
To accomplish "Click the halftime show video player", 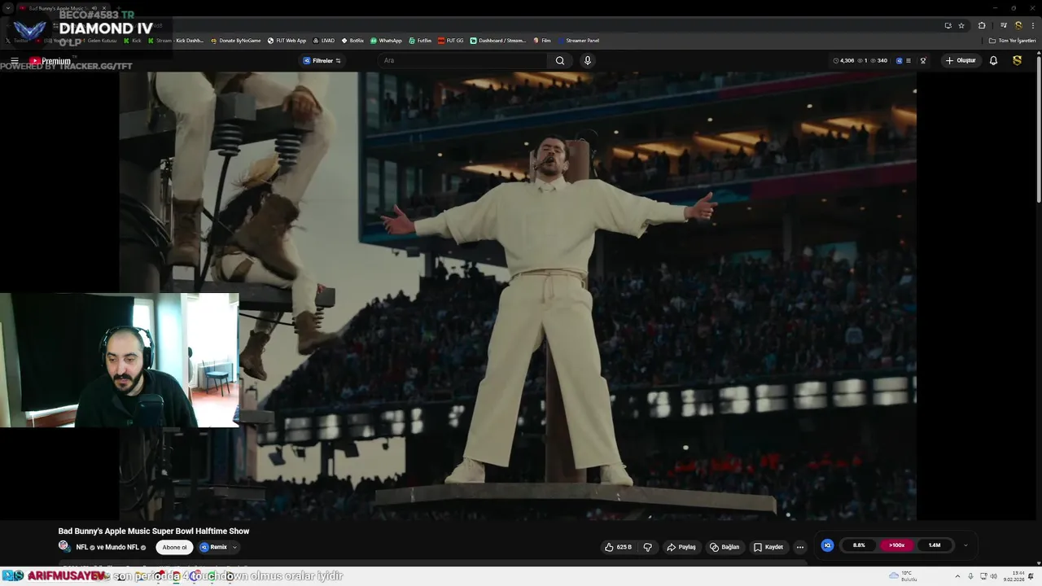I will [x=518, y=295].
